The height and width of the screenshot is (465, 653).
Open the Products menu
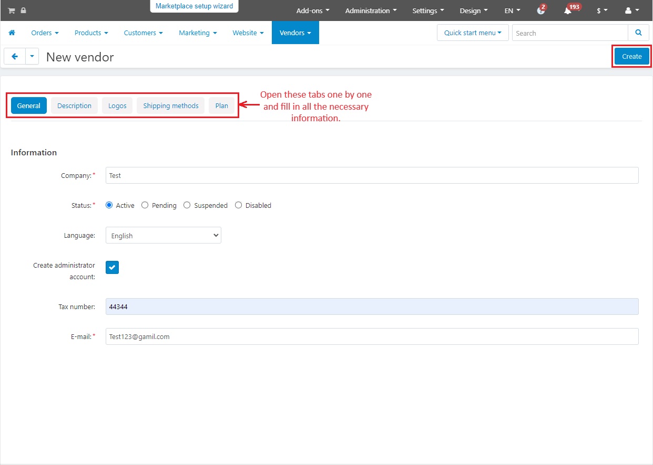click(91, 33)
